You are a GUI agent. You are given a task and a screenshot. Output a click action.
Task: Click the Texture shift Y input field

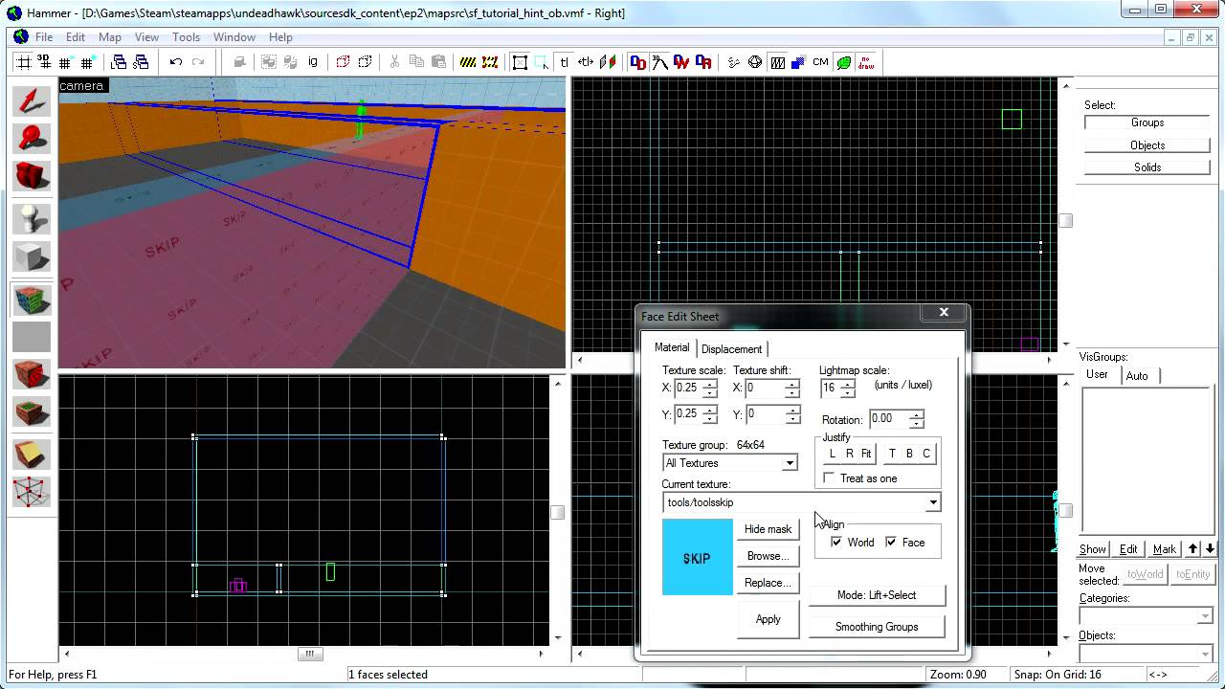point(765,414)
